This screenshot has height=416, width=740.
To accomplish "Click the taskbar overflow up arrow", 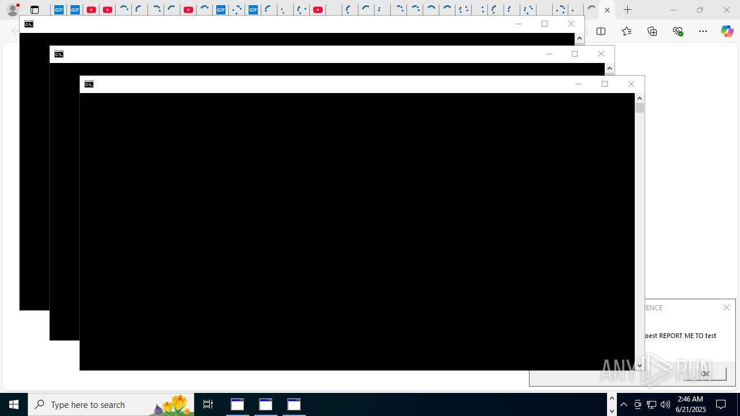I will [612, 399].
